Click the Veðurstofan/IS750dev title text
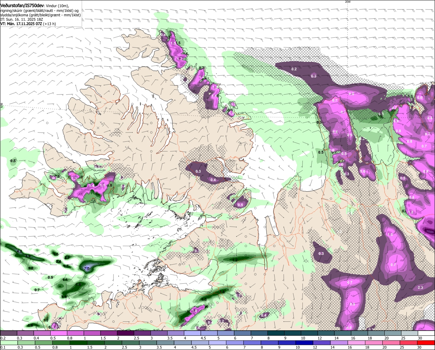Viewport: 435px width, 350px height. pyautogui.click(x=22, y=6)
